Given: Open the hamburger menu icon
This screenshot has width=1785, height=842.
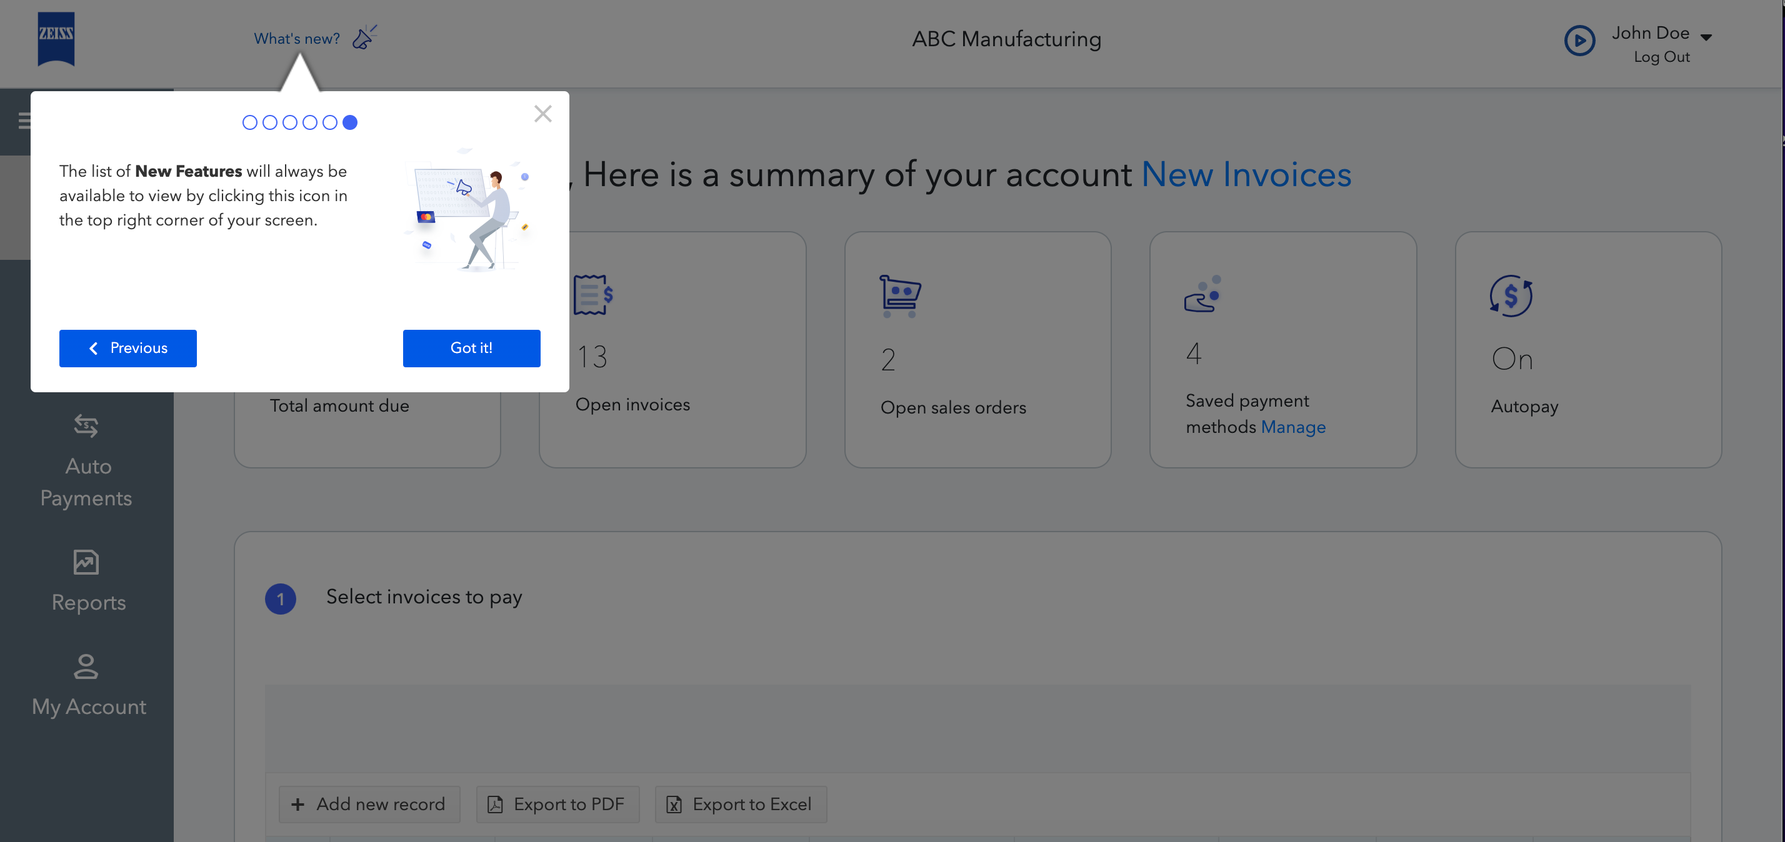Looking at the screenshot, I should pyautogui.click(x=25, y=121).
